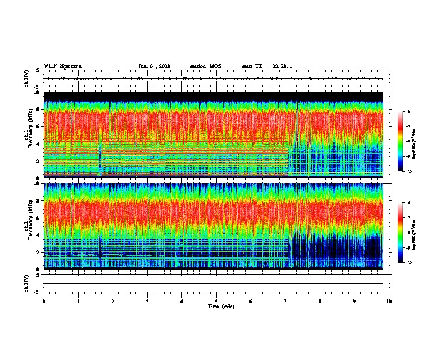Click the "station=MOS" header label
This screenshot has height=338, width=438.
click(206, 66)
